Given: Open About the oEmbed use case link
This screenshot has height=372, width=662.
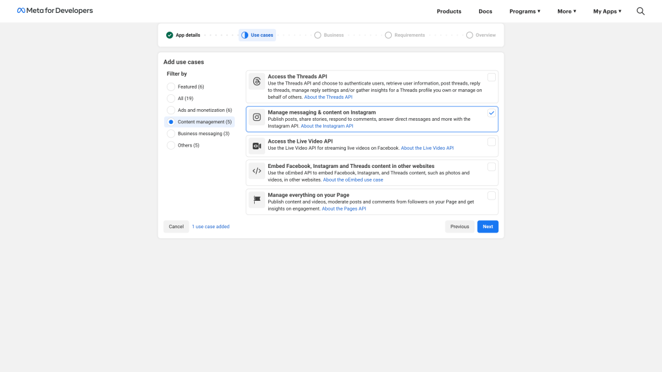Looking at the screenshot, I should pyautogui.click(x=353, y=180).
